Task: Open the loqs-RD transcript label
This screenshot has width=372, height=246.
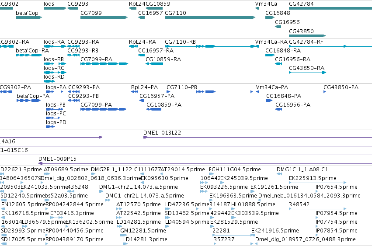Action: pos(54,77)
